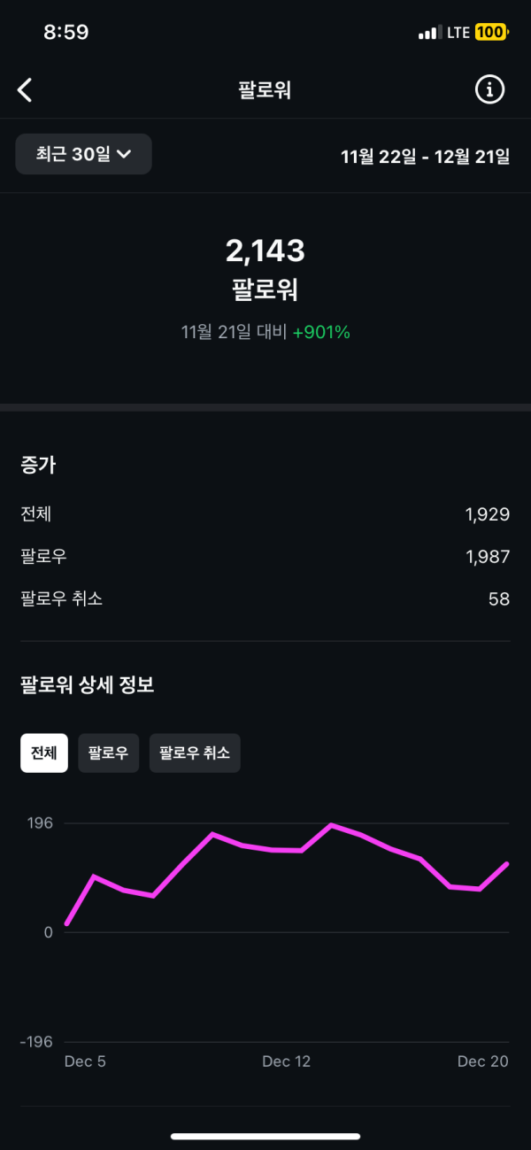
Task: Tap the 8:59 status bar clock
Action: (x=66, y=33)
